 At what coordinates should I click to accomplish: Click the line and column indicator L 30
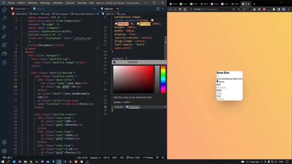coord(82,158)
